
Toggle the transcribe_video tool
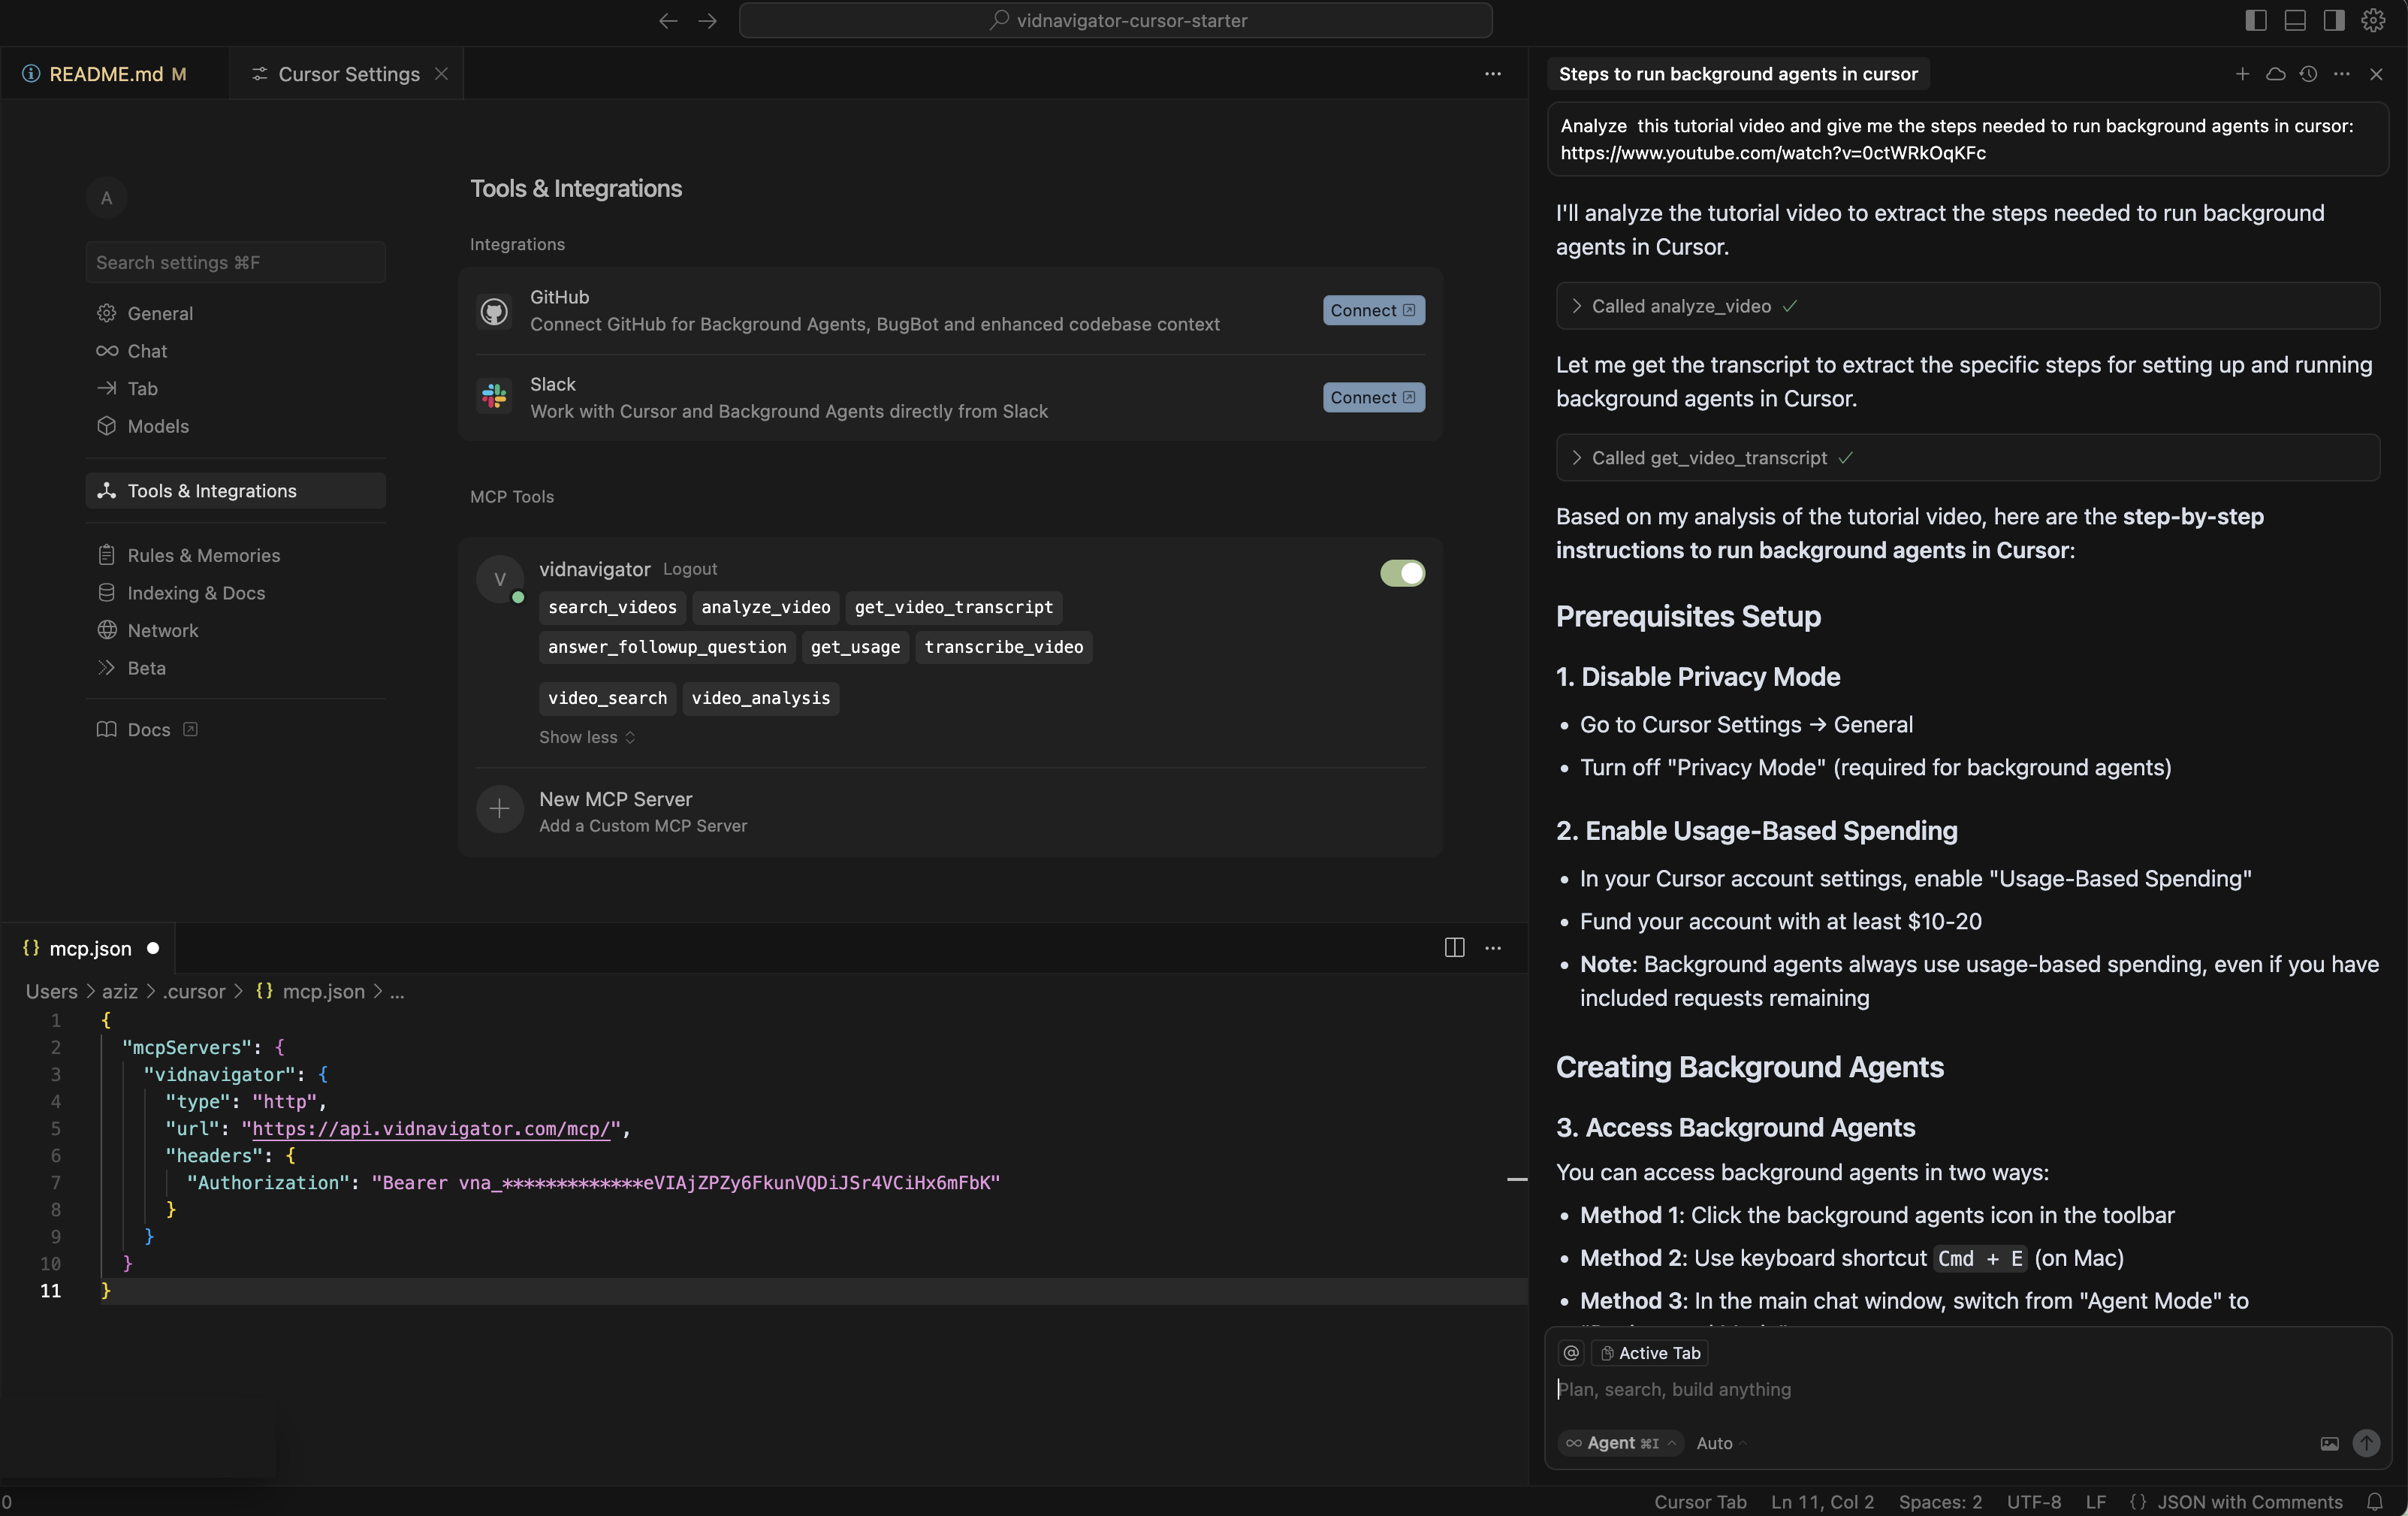click(x=1003, y=647)
